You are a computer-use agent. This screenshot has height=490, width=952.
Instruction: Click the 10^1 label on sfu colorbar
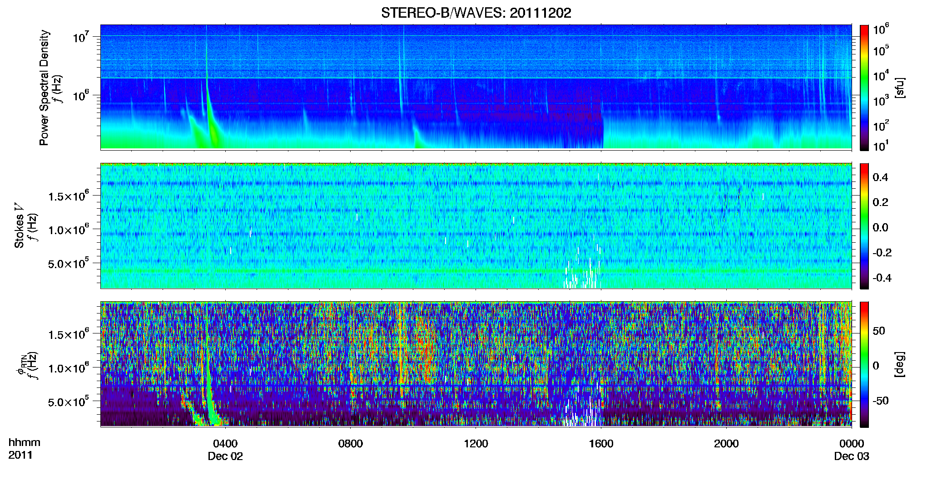[881, 146]
